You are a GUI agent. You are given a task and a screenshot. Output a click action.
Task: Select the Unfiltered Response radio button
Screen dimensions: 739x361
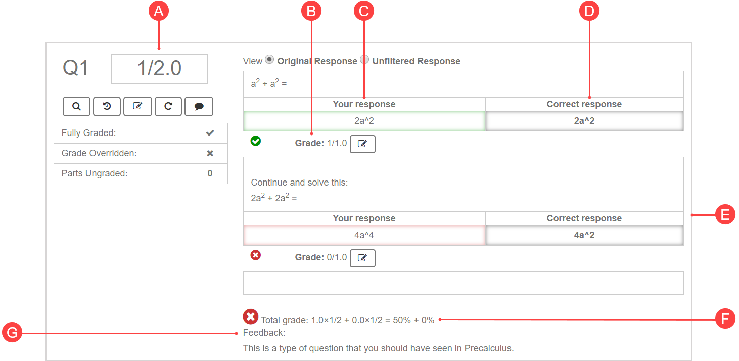(x=364, y=59)
